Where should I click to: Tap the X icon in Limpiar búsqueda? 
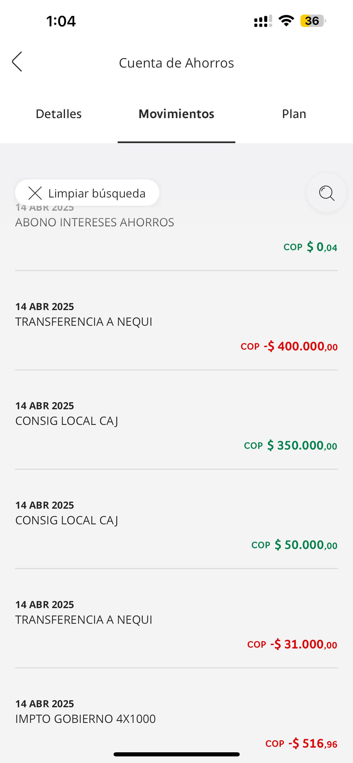[x=35, y=193]
